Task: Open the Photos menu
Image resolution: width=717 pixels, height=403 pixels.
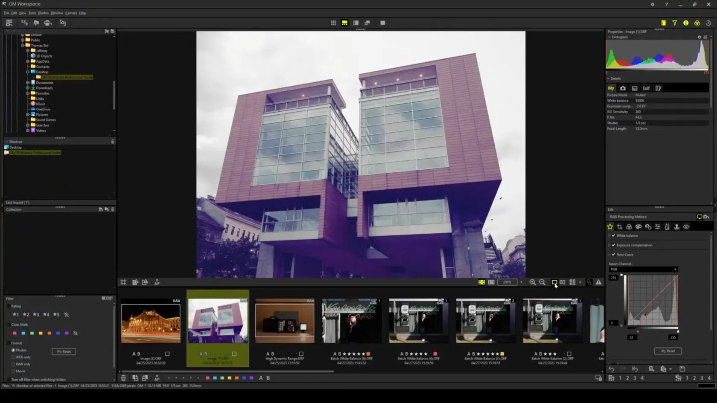Action: click(43, 13)
